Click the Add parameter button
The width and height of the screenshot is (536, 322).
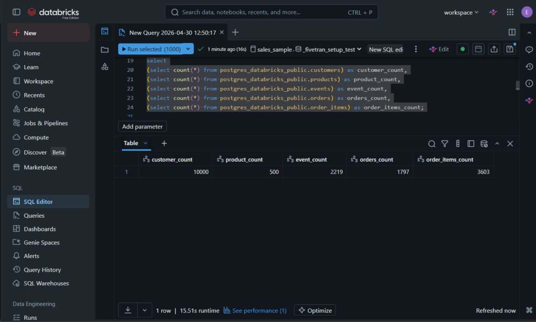click(x=142, y=127)
